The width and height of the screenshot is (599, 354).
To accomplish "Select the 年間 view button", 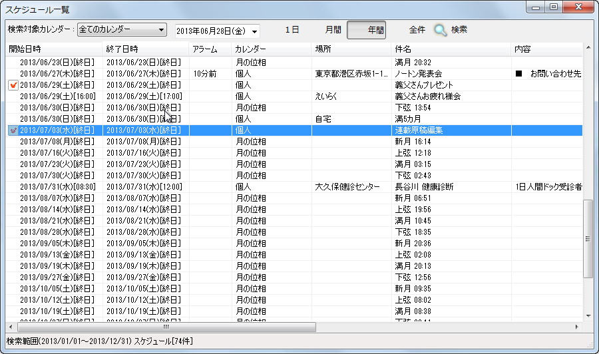I will click(366, 30).
